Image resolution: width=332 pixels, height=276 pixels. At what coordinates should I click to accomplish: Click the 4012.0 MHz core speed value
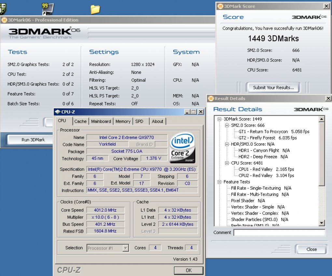tap(105, 210)
